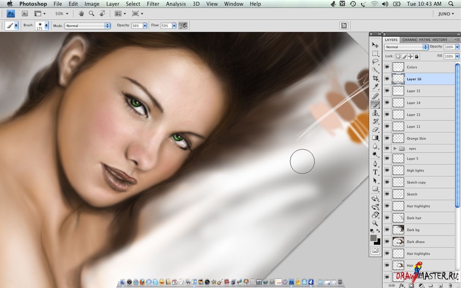Select the Eyedropper tool

(x=375, y=87)
